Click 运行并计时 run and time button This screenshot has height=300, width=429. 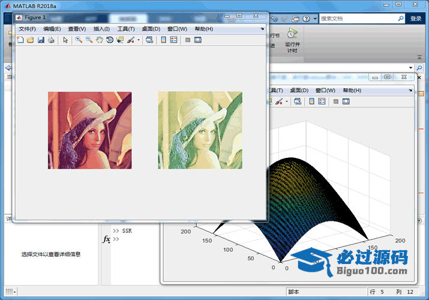[x=292, y=40]
